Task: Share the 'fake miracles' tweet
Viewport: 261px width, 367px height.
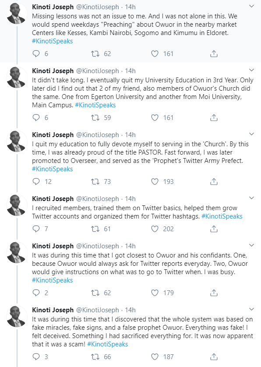Action: click(x=214, y=356)
